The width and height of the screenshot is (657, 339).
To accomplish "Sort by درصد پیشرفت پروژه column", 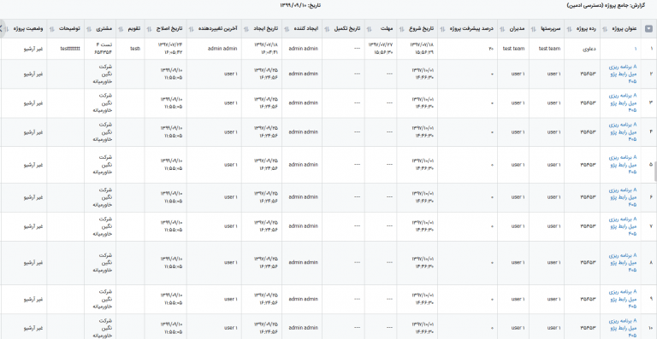I will 442,29.
